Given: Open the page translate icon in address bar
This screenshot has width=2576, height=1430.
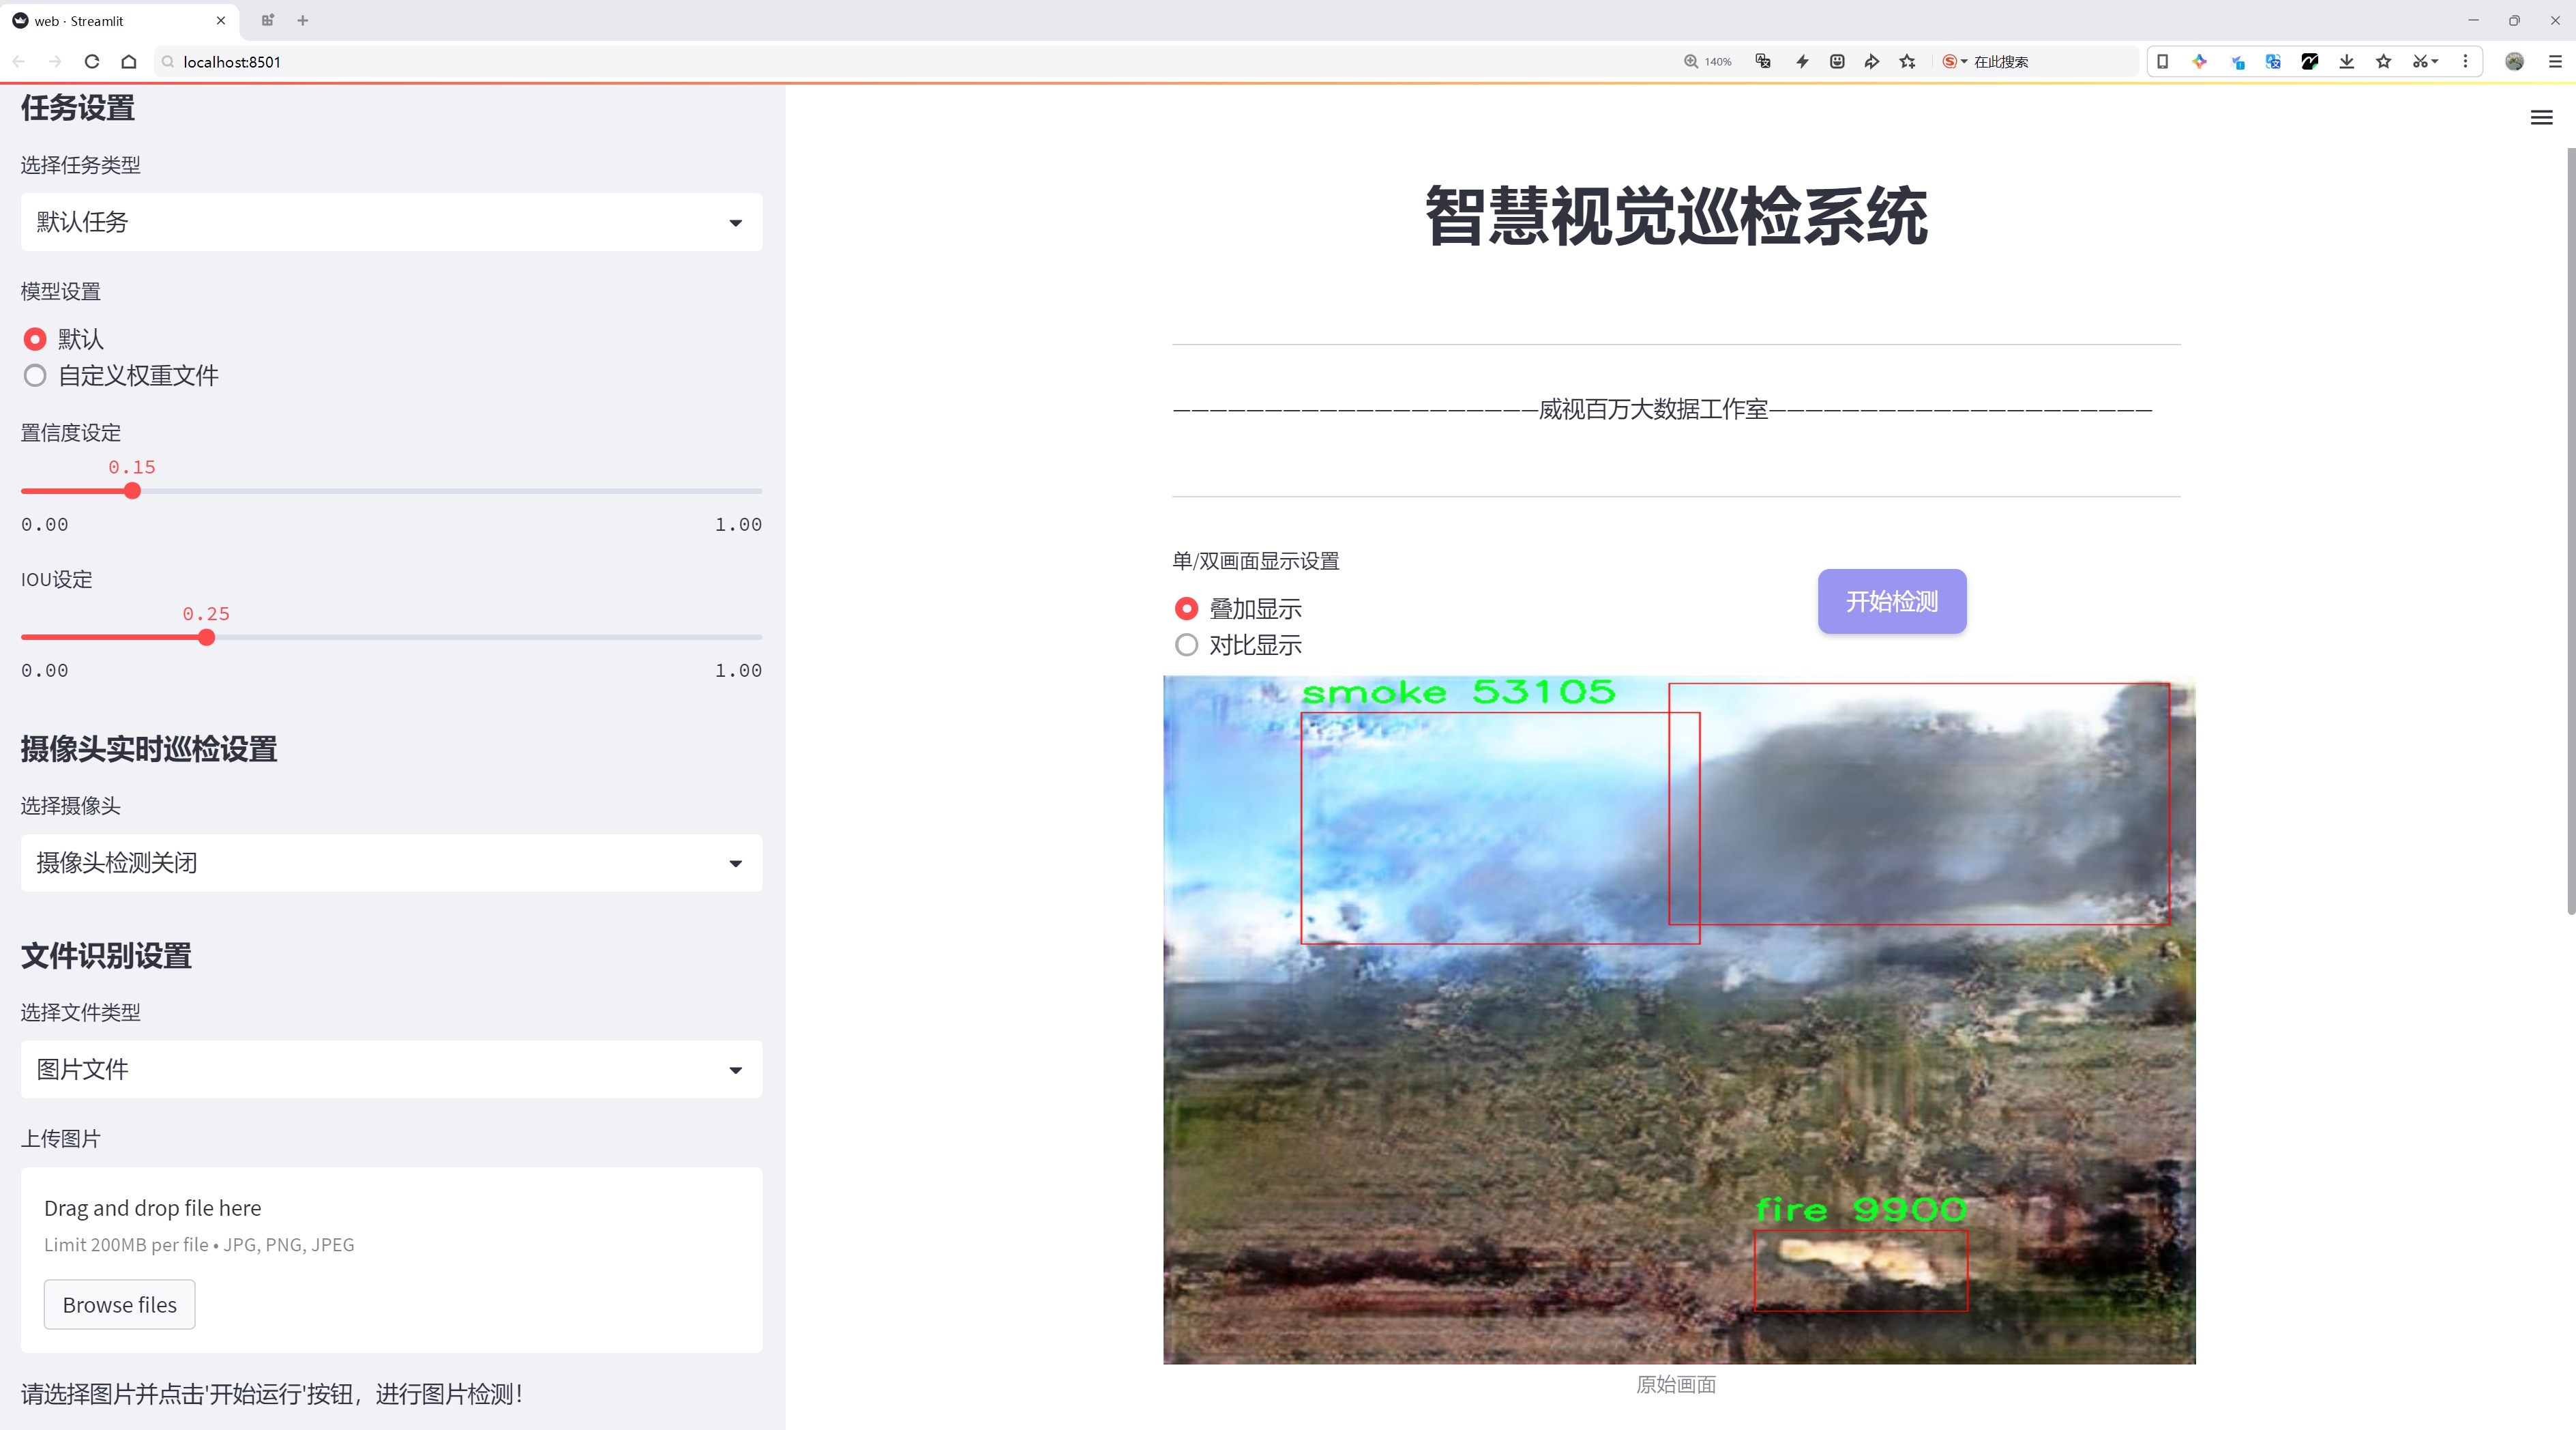Looking at the screenshot, I should point(1763,62).
